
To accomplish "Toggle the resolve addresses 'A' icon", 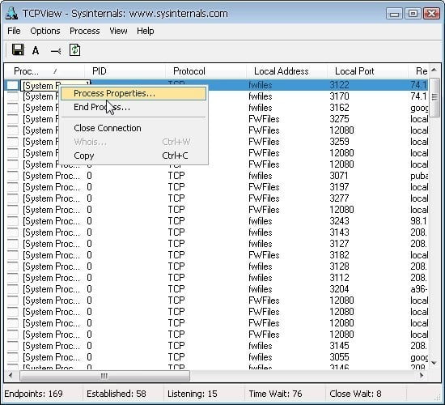I will coord(36,50).
